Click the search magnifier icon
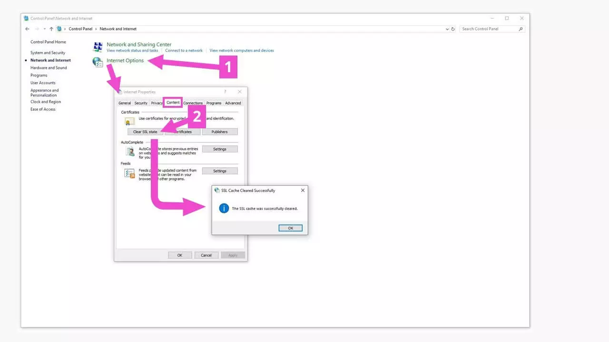Viewport: 609px width, 342px height. [x=521, y=29]
